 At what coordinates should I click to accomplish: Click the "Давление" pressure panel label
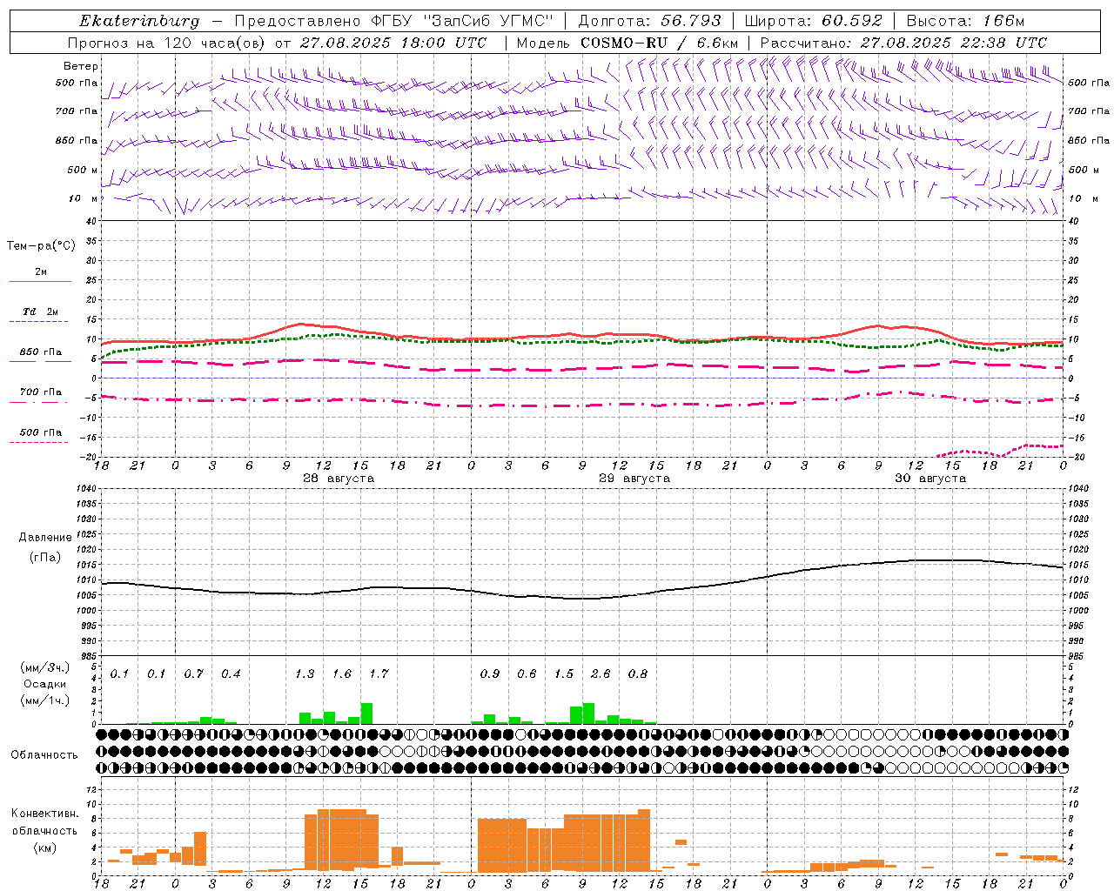(x=45, y=538)
